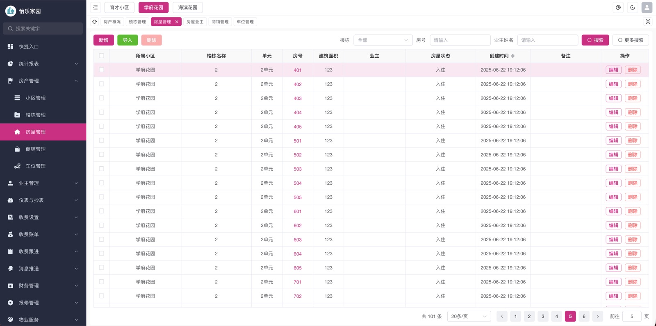
Task: Open 车位管理 car item
Action: 43,166
